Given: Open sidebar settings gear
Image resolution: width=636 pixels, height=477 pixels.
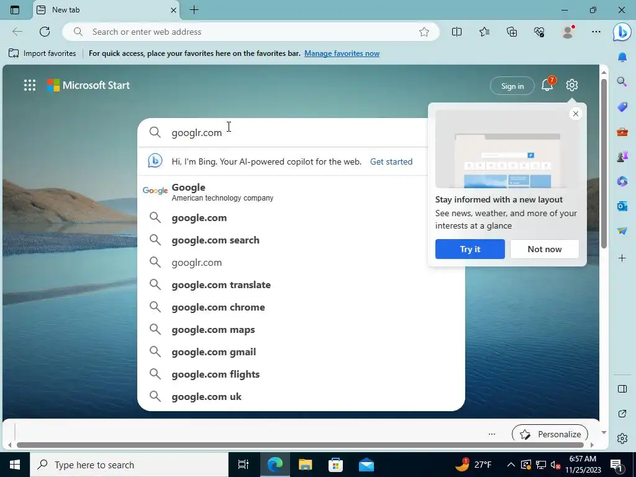Looking at the screenshot, I should (622, 438).
